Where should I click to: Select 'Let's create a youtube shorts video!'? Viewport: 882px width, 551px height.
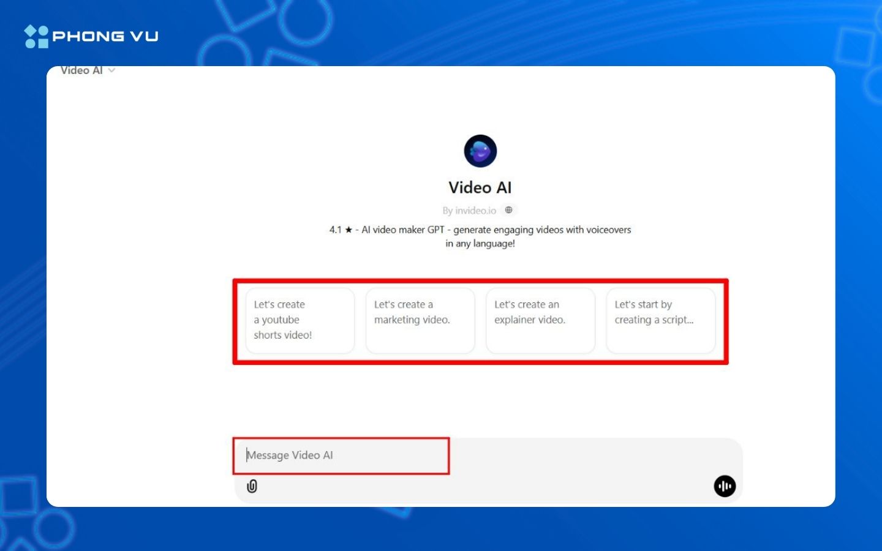[x=300, y=320]
